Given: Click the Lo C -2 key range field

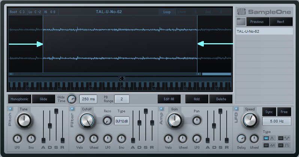Looking at the screenshot, I should click(35, 12).
